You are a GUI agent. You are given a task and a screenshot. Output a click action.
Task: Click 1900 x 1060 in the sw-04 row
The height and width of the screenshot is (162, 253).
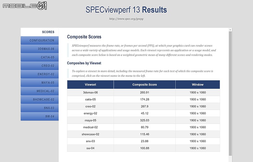[x=198, y=148]
